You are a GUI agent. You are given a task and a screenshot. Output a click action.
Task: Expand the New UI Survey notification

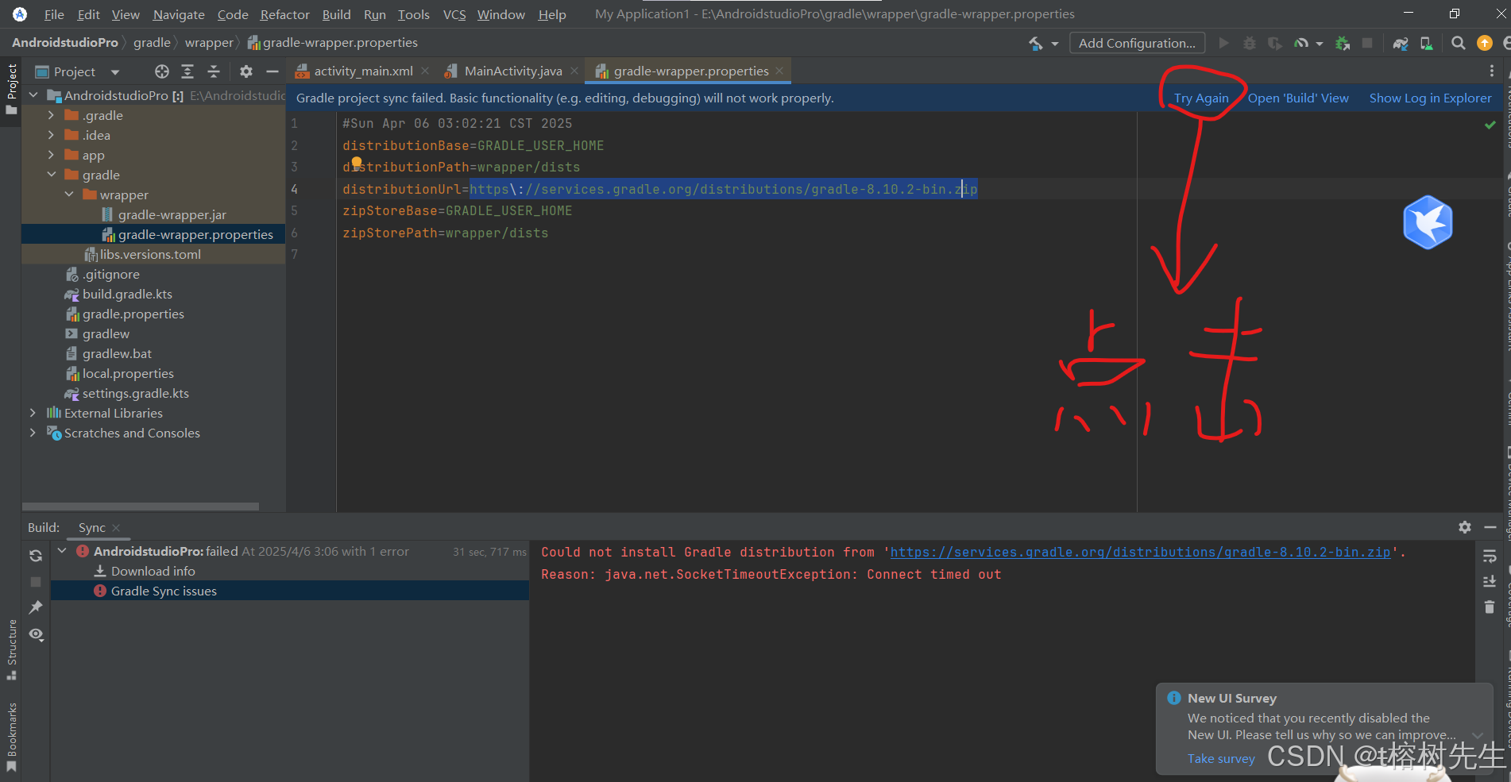[x=1478, y=735]
